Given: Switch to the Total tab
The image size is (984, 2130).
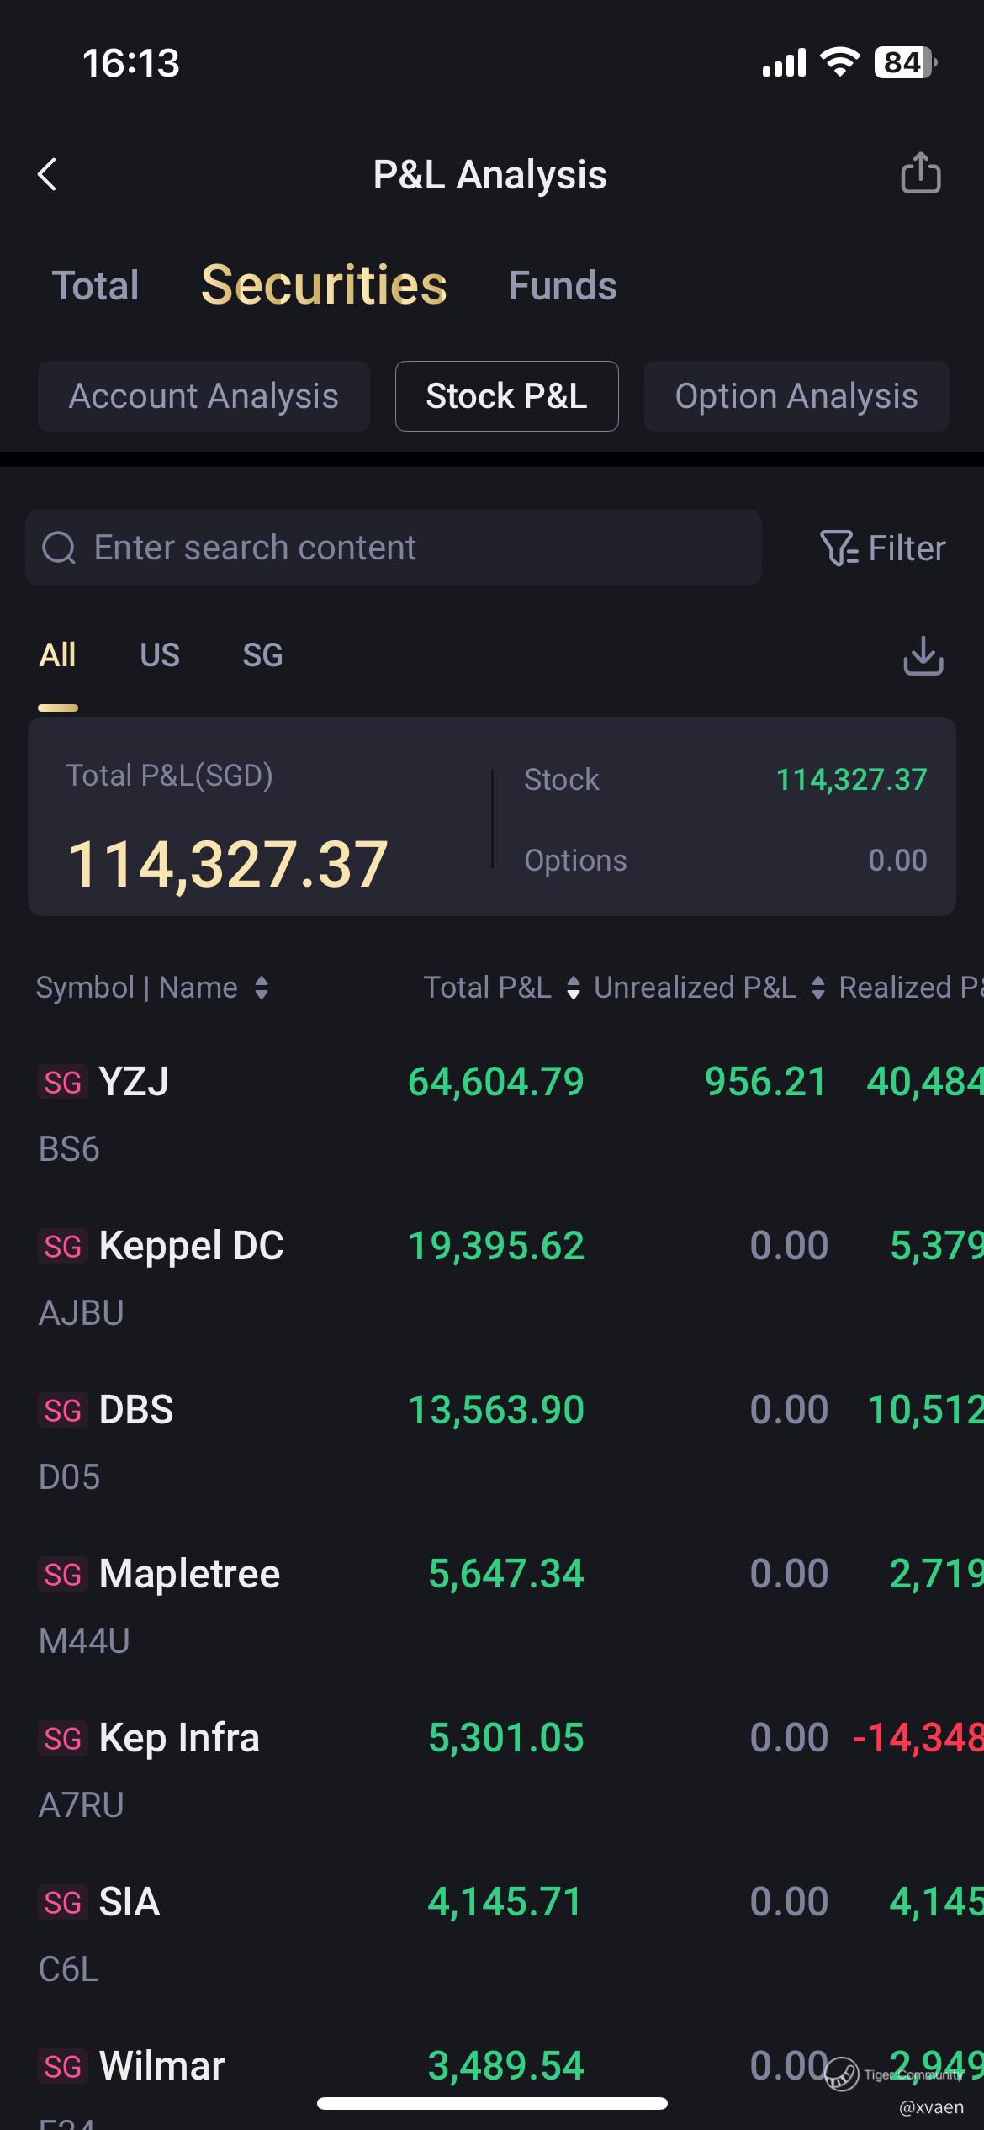Looking at the screenshot, I should click(96, 286).
